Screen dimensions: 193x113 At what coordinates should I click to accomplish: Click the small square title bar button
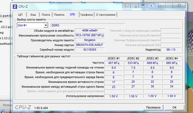pyautogui.click(x=135, y=6)
